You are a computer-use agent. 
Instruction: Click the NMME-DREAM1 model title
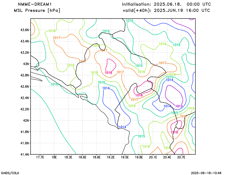click(x=35, y=4)
